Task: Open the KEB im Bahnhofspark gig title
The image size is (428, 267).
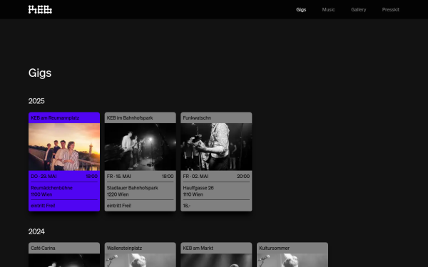Action: coord(130,118)
